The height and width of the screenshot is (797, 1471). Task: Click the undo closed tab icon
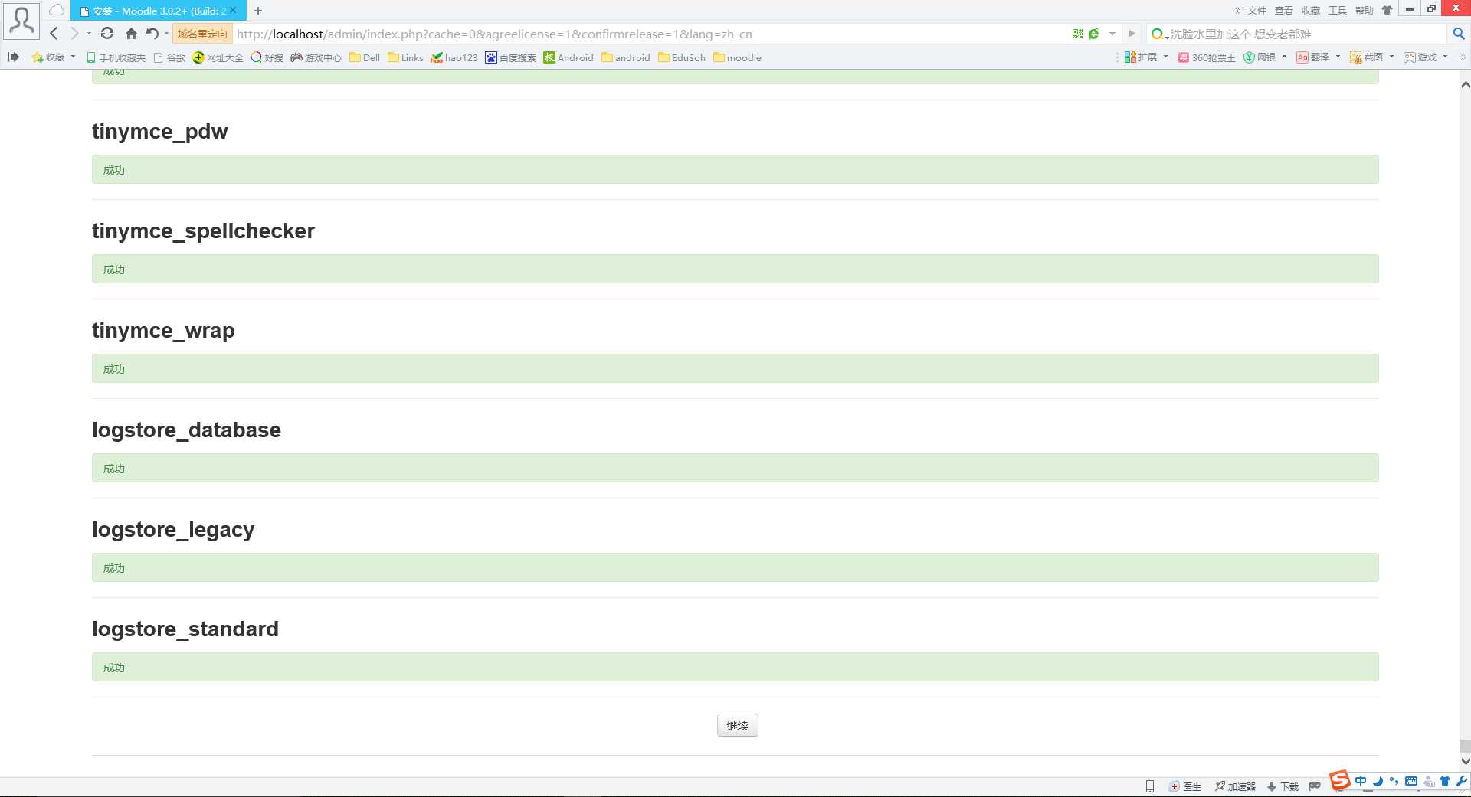[x=152, y=33]
